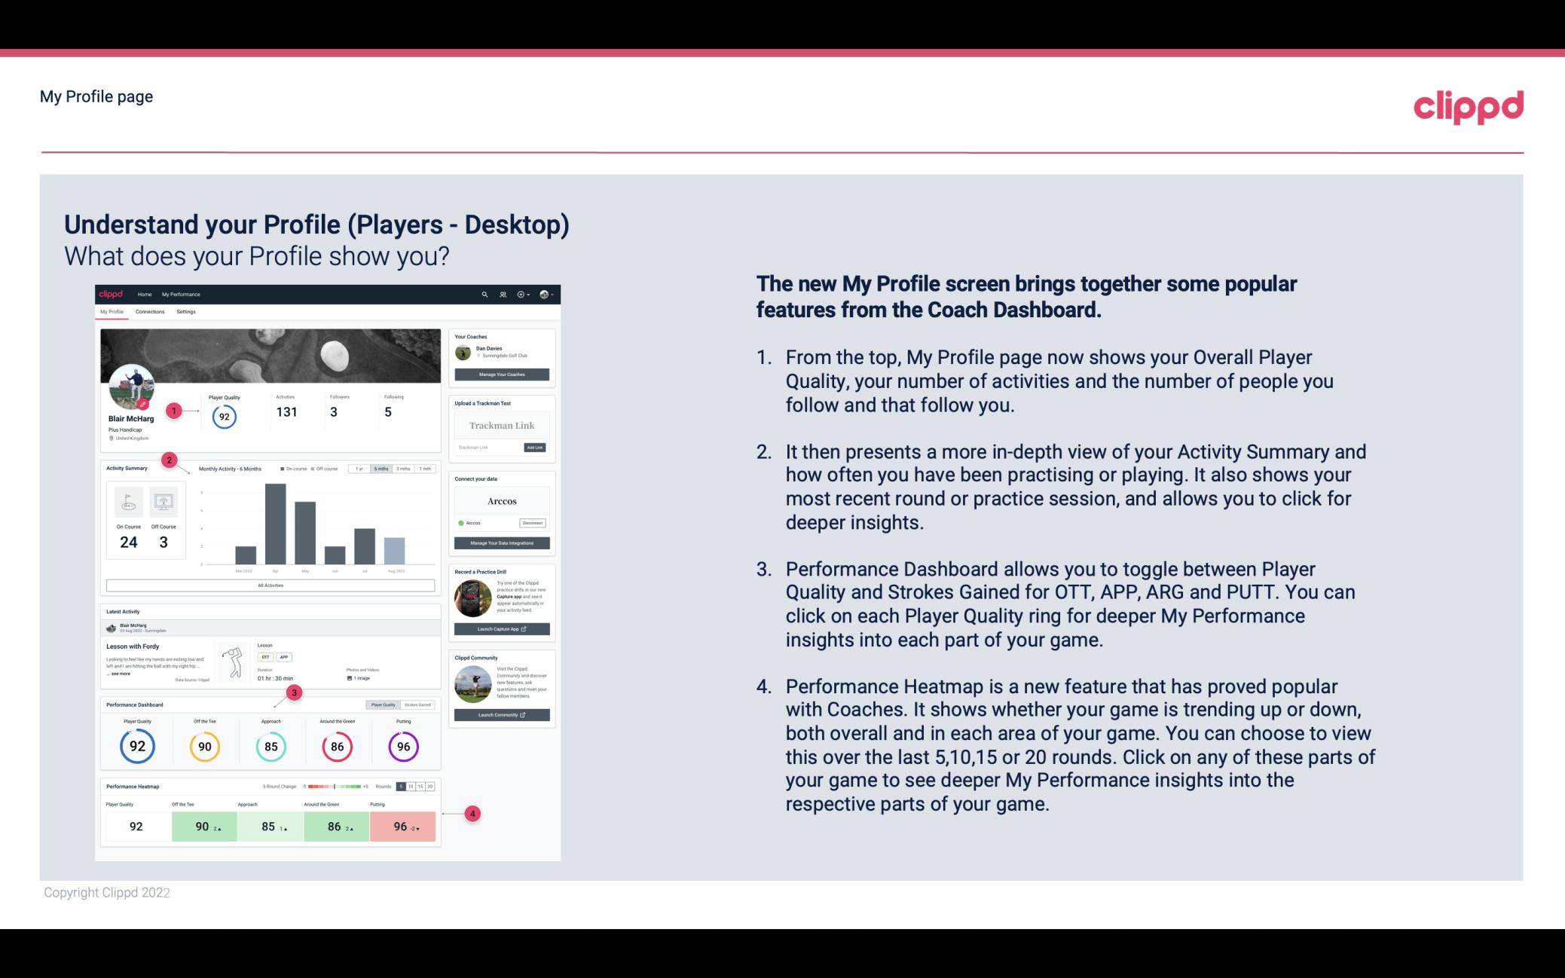Click the Approach performance ring icon
The width and height of the screenshot is (1565, 978).
point(271,746)
